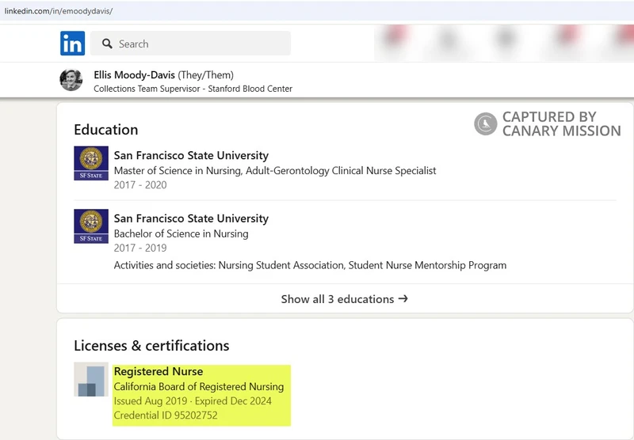Click Credential ID 95202752
634x440 pixels.
[x=166, y=415]
